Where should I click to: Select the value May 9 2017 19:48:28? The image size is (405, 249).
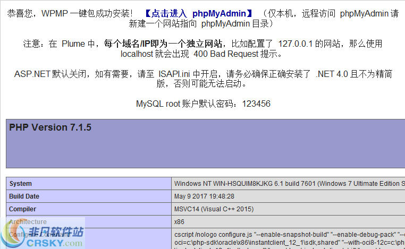204,196
